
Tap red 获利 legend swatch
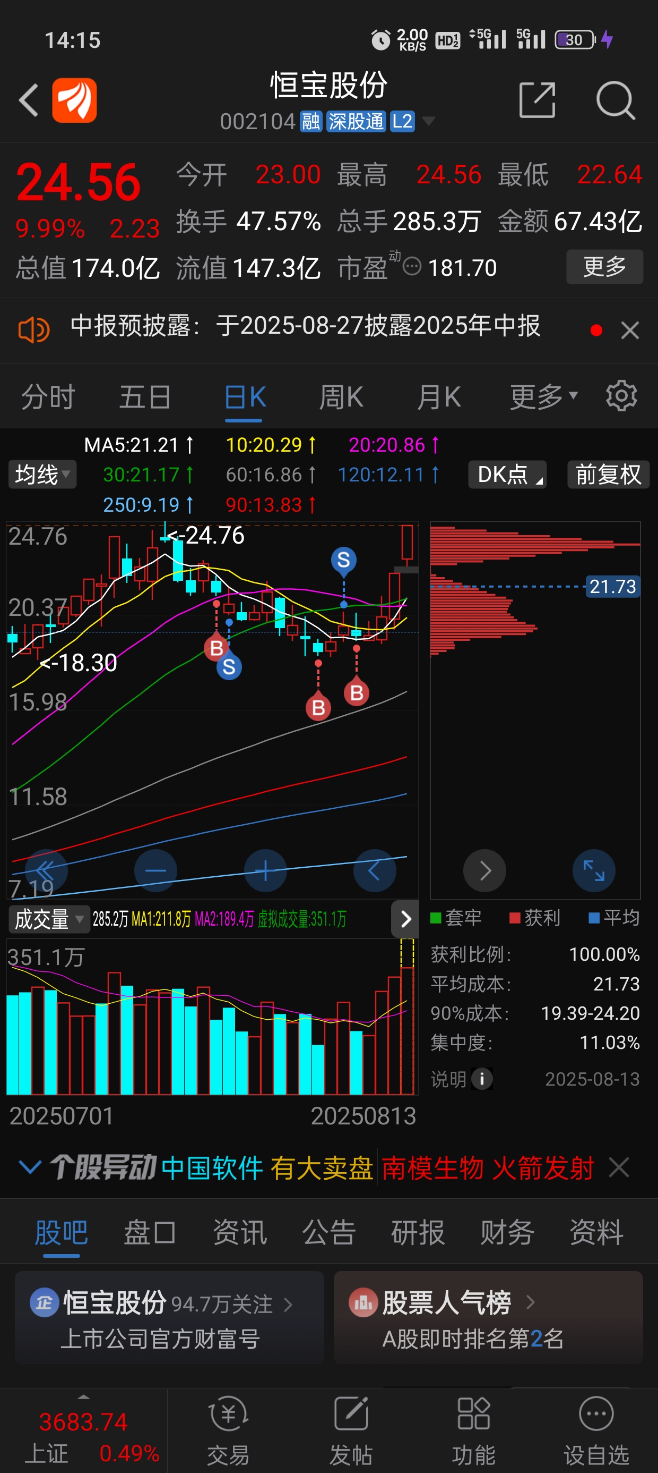515,918
